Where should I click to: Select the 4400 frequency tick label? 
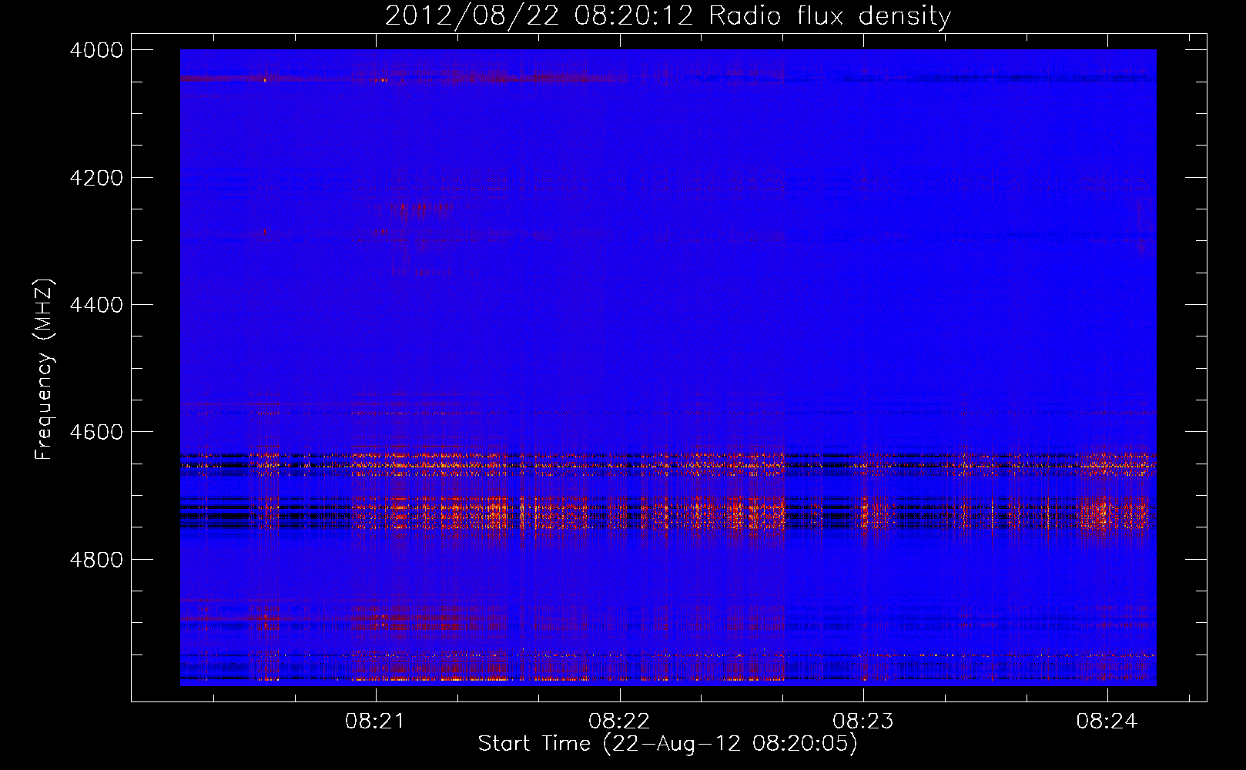coord(96,305)
